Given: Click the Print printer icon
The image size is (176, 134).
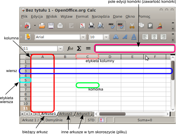Looking at the screenshot, I should 92,25.
